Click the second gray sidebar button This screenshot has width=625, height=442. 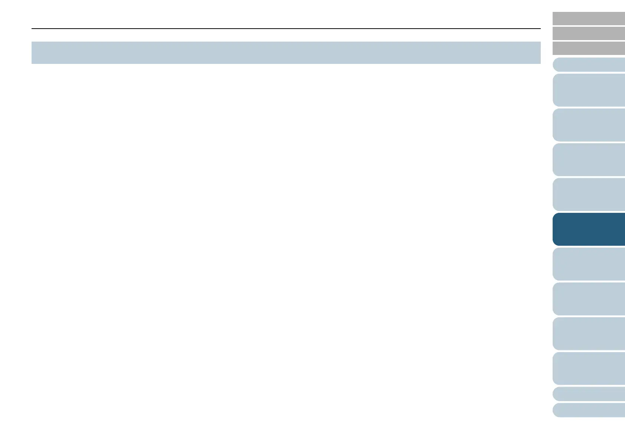[x=589, y=33]
